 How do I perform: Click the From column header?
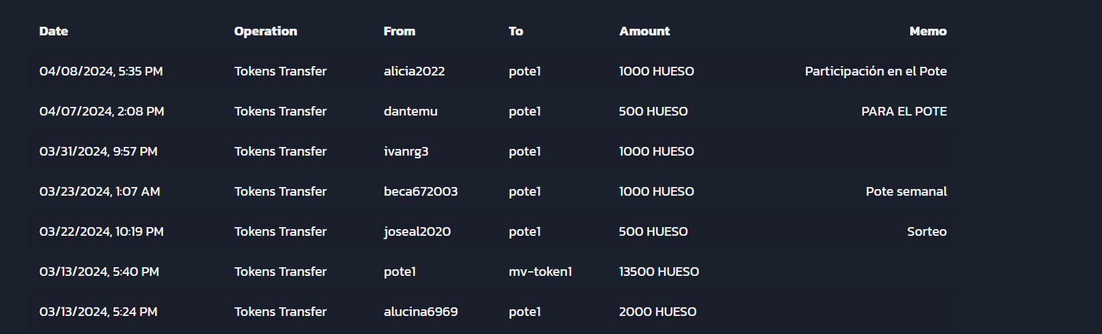[x=399, y=31]
